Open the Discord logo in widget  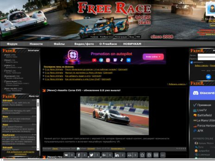click(196, 93)
